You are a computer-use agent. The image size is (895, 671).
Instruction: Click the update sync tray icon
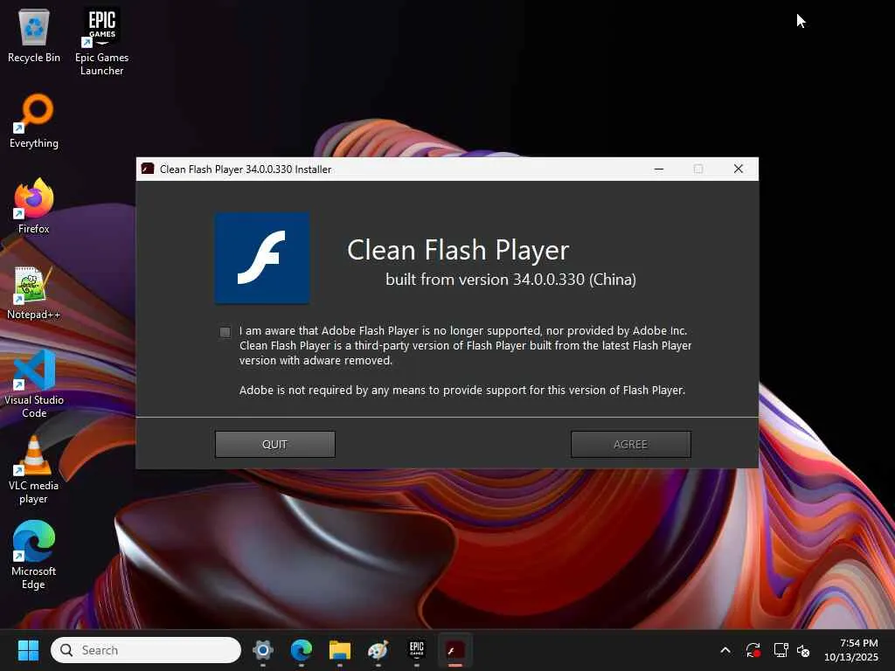[x=753, y=650]
